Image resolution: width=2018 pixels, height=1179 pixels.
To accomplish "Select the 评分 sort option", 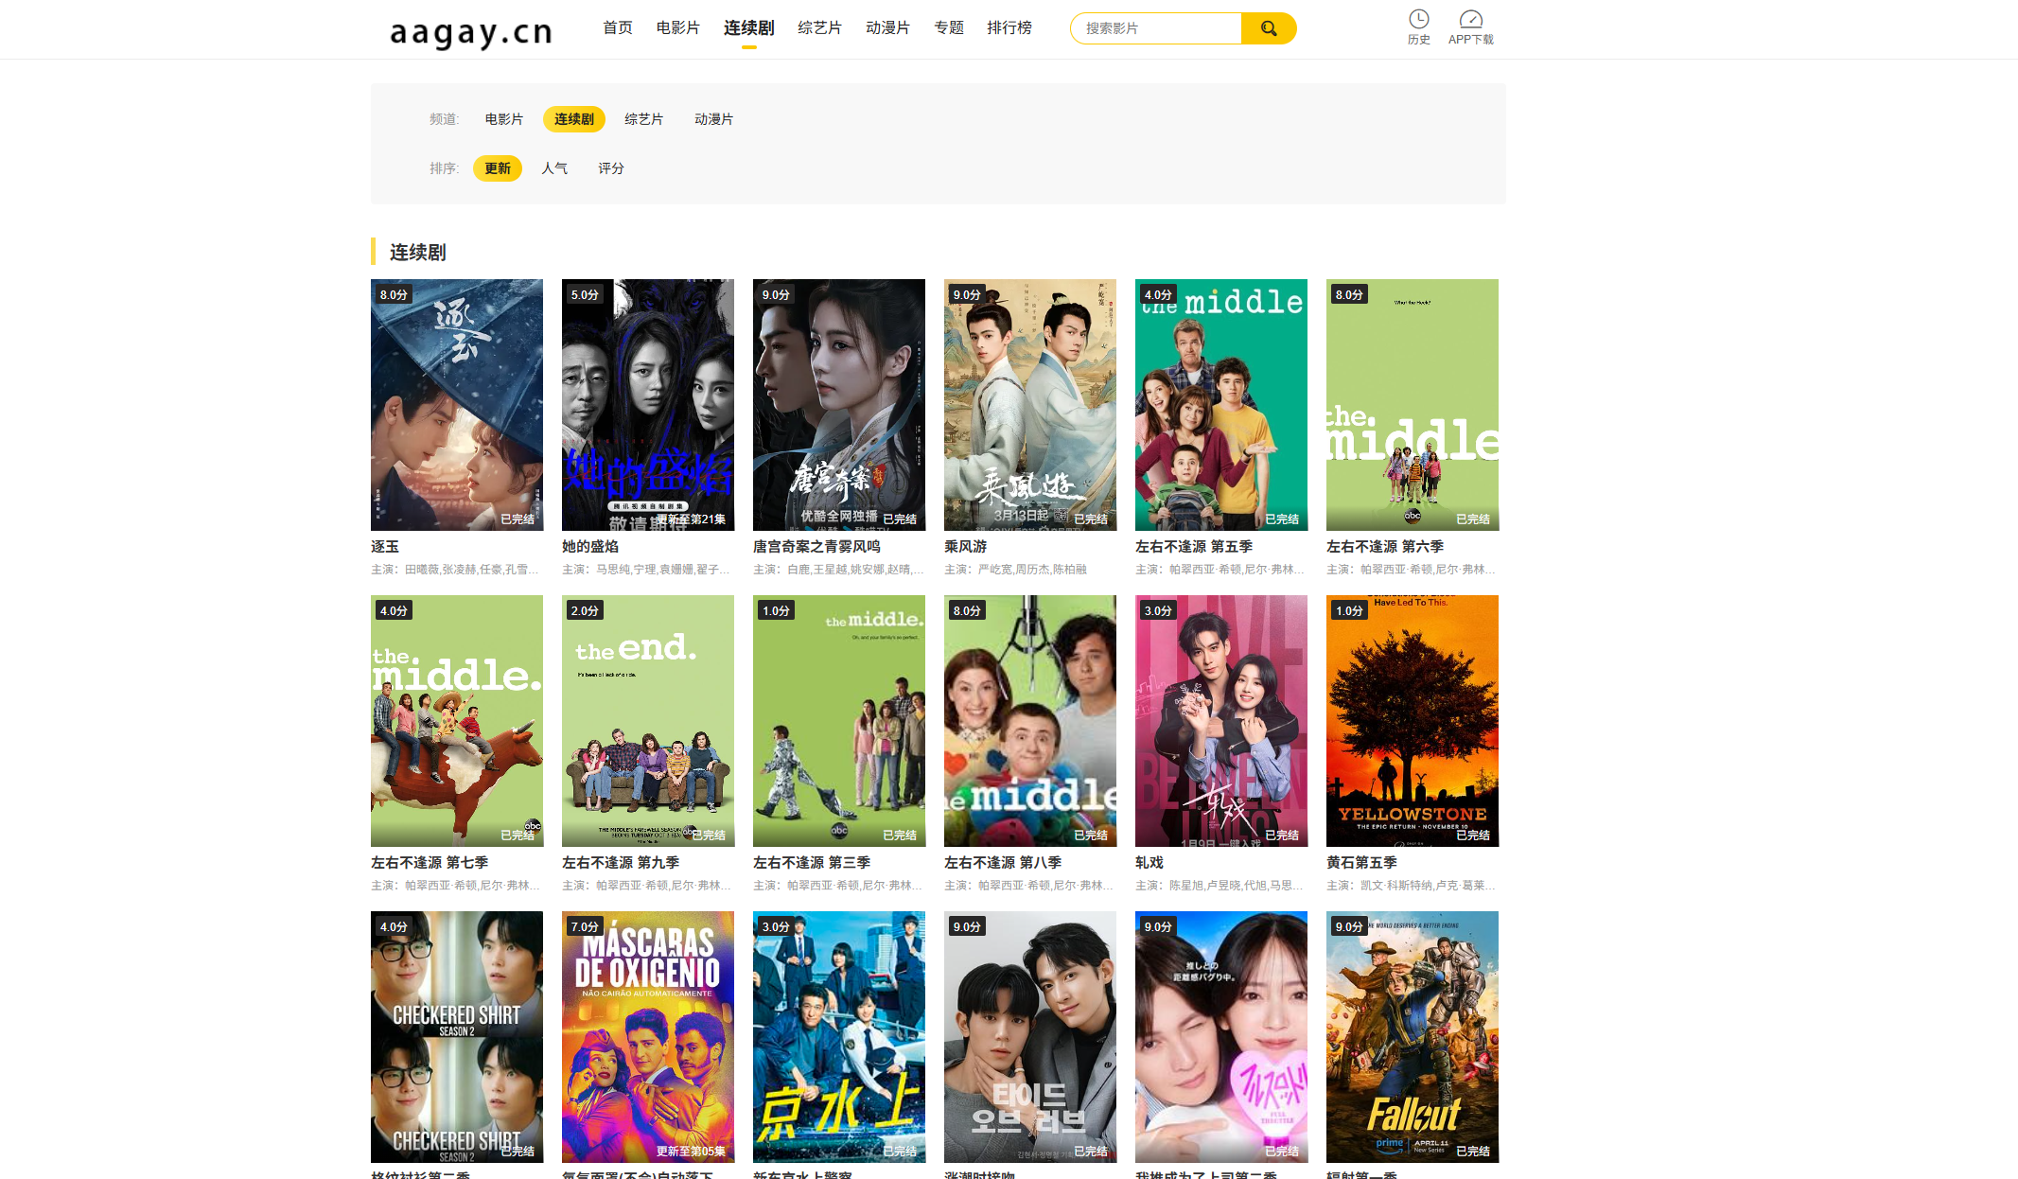I will tap(610, 168).
